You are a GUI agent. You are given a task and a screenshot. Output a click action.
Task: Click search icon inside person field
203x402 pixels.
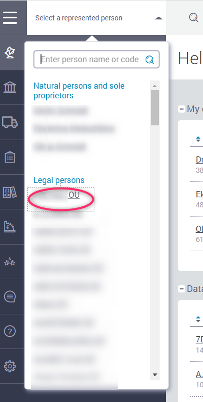tap(150, 60)
